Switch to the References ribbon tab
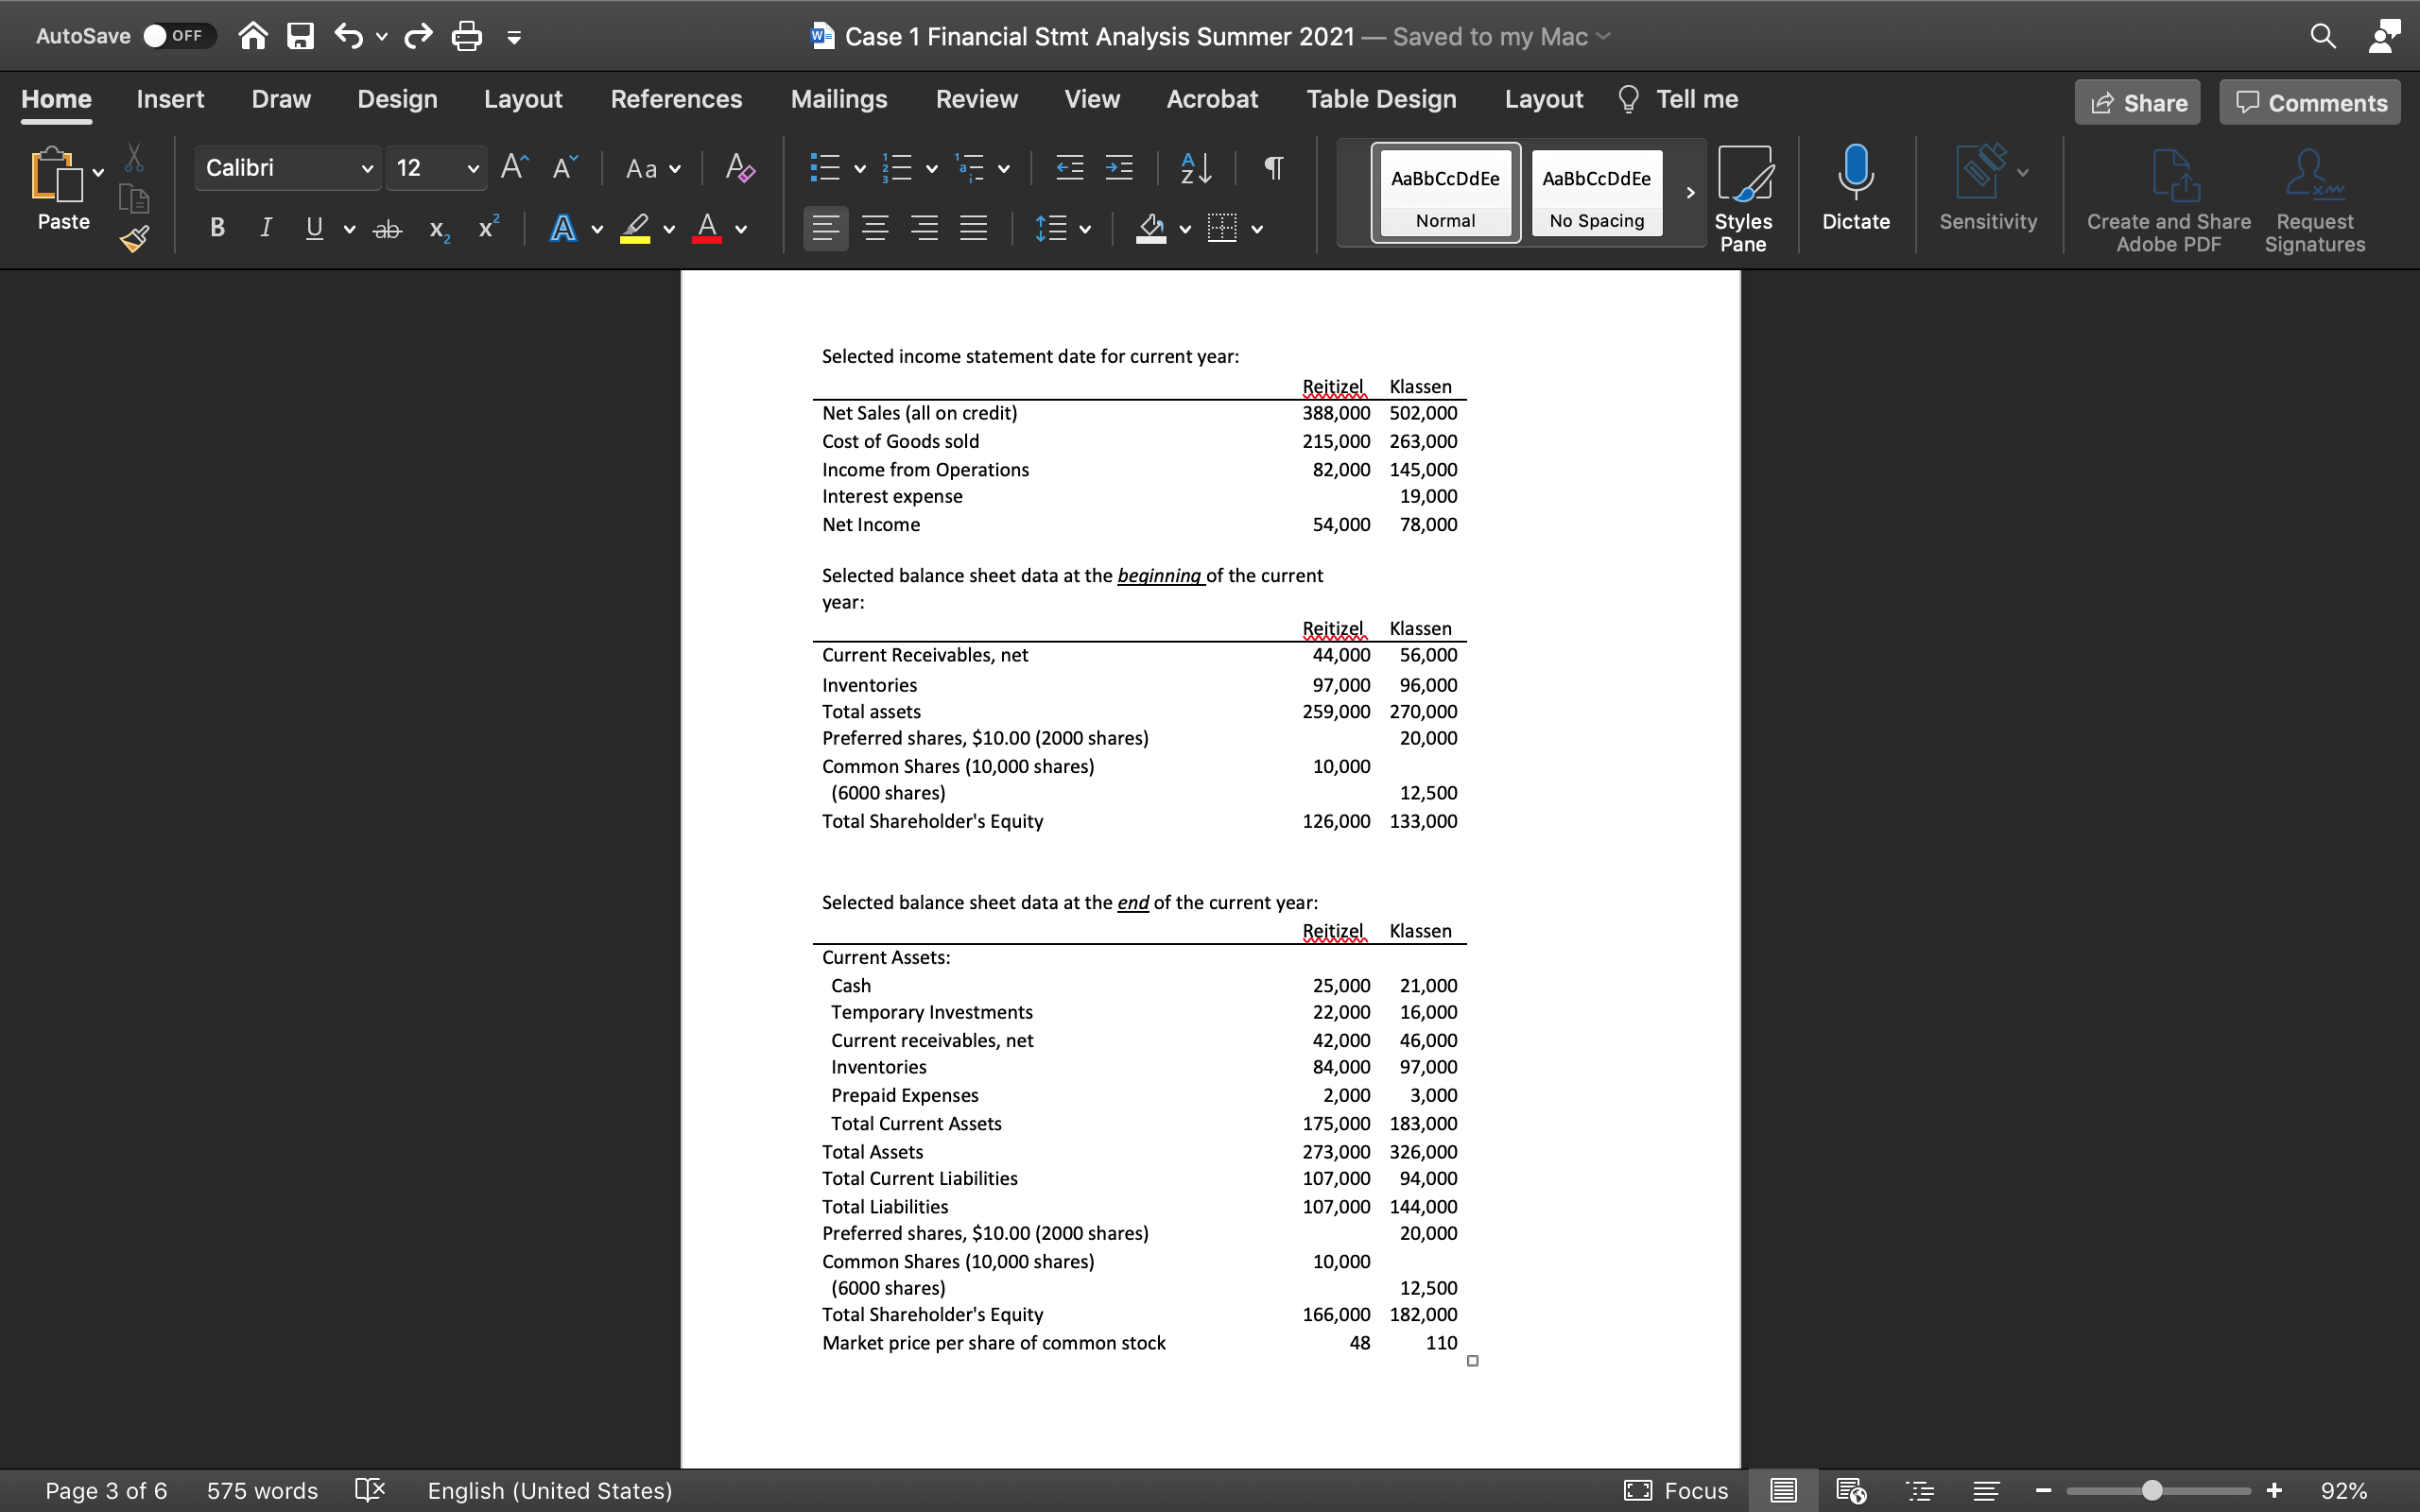Image resolution: width=2420 pixels, height=1512 pixels. click(677, 99)
